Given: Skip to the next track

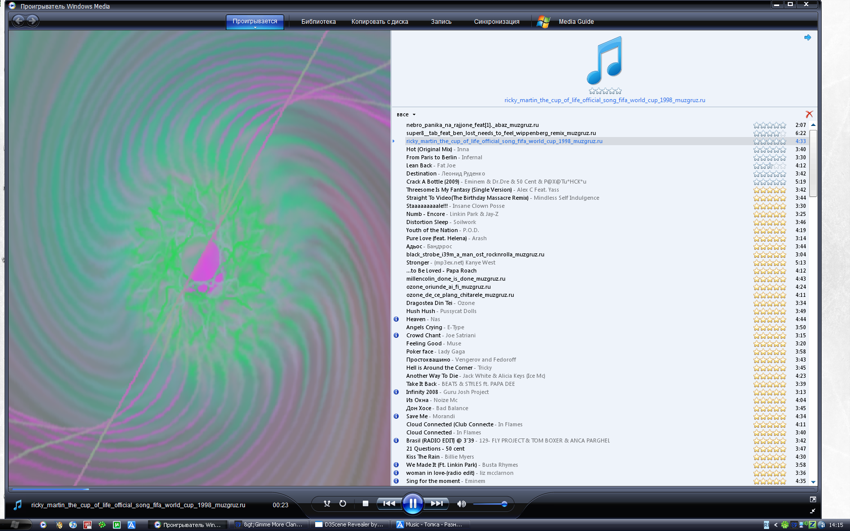Looking at the screenshot, I should [x=437, y=504].
